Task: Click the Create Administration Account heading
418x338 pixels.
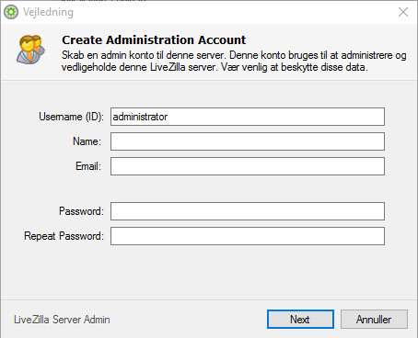Action: tap(154, 39)
